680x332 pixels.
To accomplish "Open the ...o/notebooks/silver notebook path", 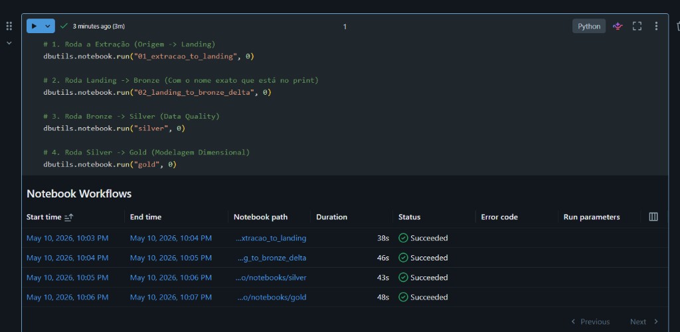I will click(271, 278).
